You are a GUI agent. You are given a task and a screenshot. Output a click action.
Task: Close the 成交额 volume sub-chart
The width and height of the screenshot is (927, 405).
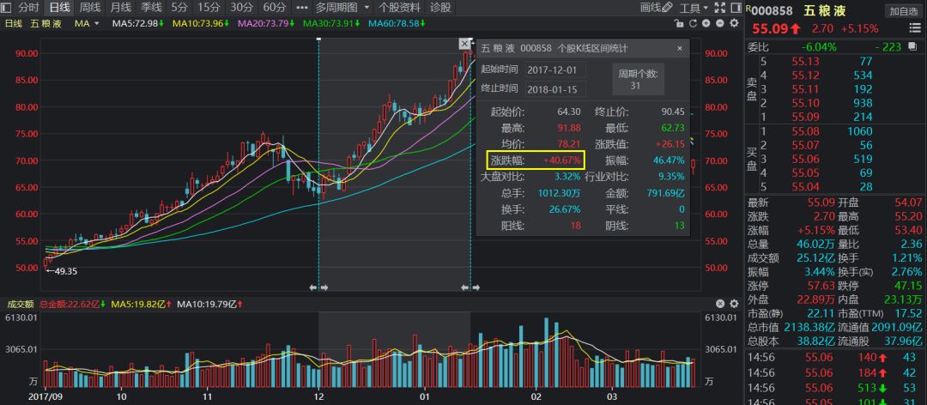tap(720, 304)
